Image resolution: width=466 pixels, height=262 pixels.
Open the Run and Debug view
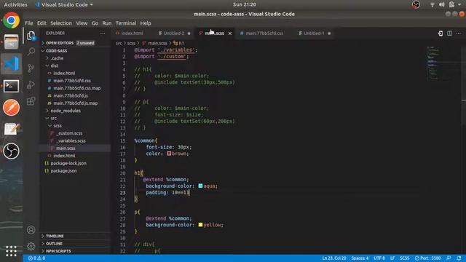pyautogui.click(x=31, y=84)
